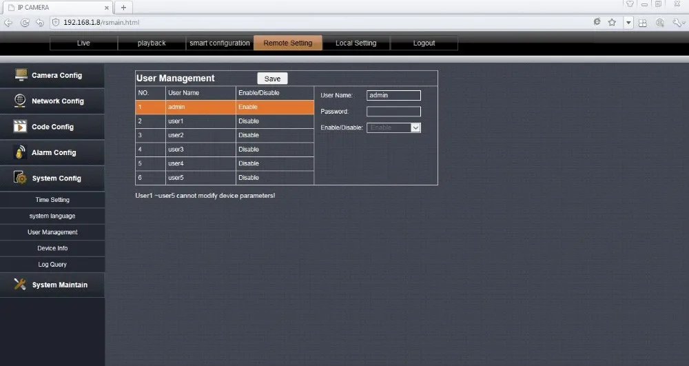
Task: Select the user5 row
Action: tap(225, 178)
